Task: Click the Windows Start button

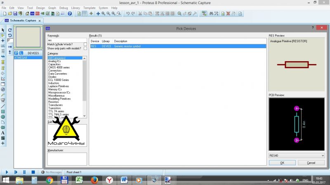Action: click(6, 180)
